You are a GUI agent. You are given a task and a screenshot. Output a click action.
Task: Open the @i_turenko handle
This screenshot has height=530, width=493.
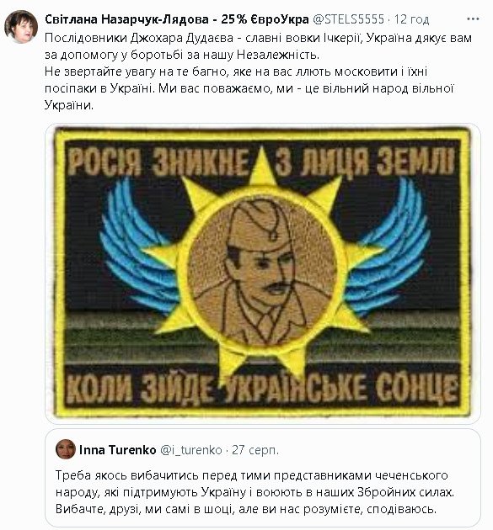(191, 450)
